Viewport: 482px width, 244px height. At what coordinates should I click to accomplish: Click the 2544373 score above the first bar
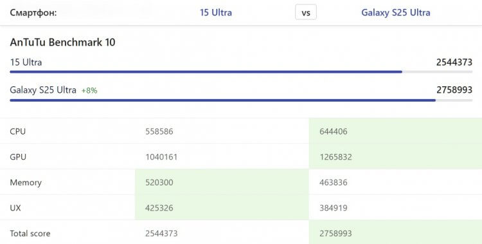coord(454,62)
